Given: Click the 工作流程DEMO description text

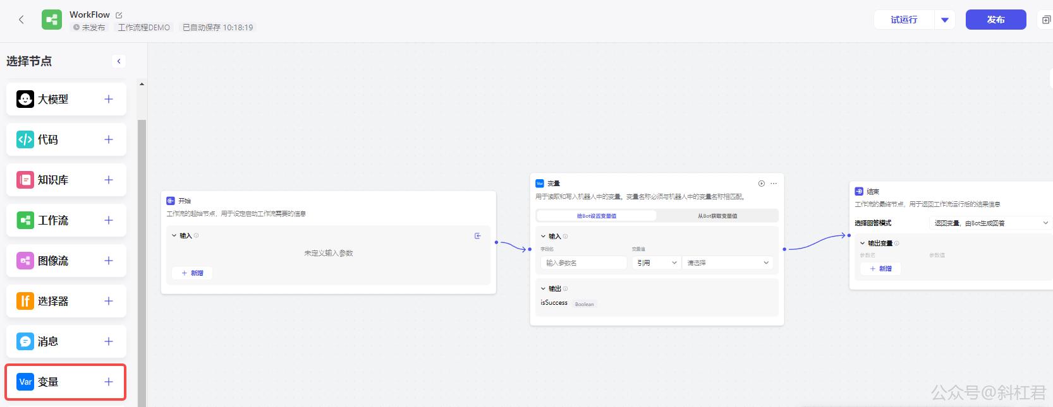Looking at the screenshot, I should [144, 28].
